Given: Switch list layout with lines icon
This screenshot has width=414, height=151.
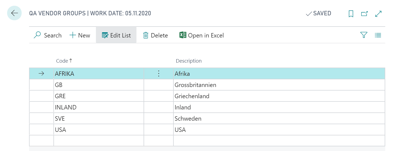Looking at the screenshot, I should tap(378, 35).
